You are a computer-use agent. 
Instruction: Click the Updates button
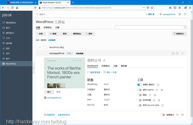[x=65, y=34]
